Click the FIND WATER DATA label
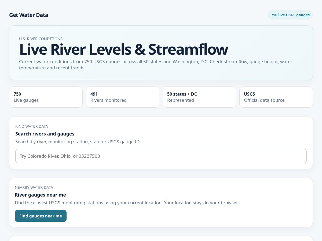The height and width of the screenshot is (241, 322). 32,126
